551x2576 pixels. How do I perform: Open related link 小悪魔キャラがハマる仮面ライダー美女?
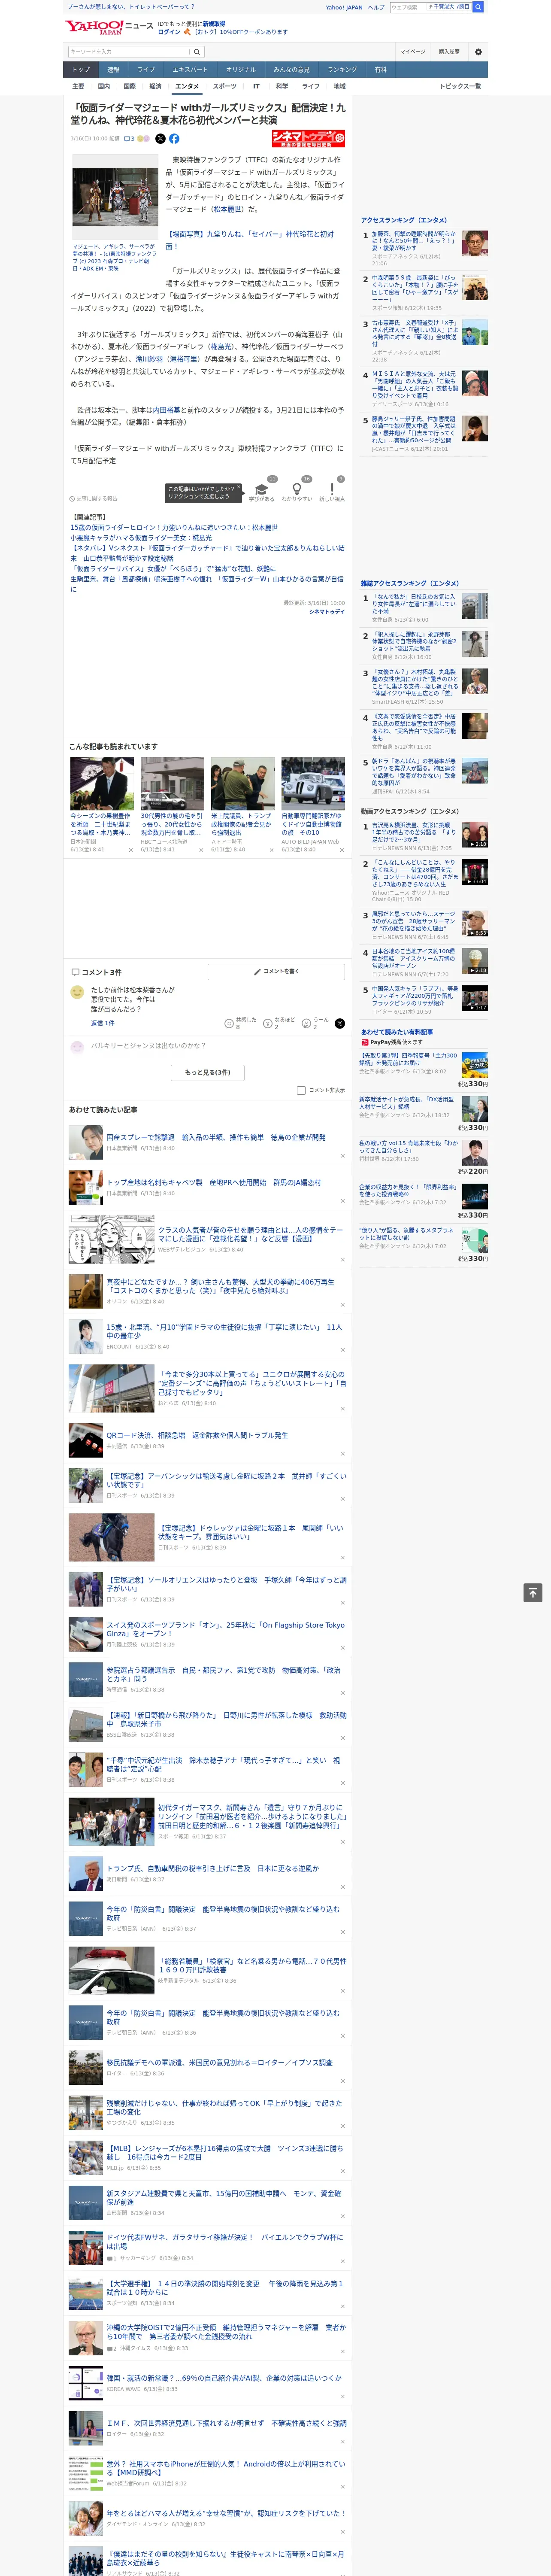pyautogui.click(x=141, y=538)
